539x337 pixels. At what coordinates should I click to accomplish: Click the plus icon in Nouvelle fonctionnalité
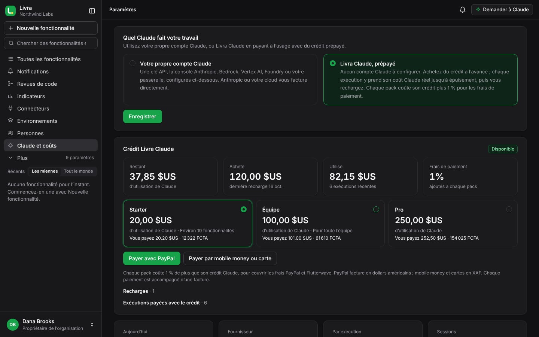11,28
